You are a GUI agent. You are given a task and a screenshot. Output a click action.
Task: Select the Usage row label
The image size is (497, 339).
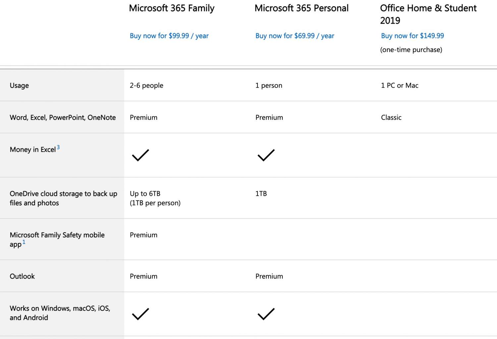click(x=19, y=85)
